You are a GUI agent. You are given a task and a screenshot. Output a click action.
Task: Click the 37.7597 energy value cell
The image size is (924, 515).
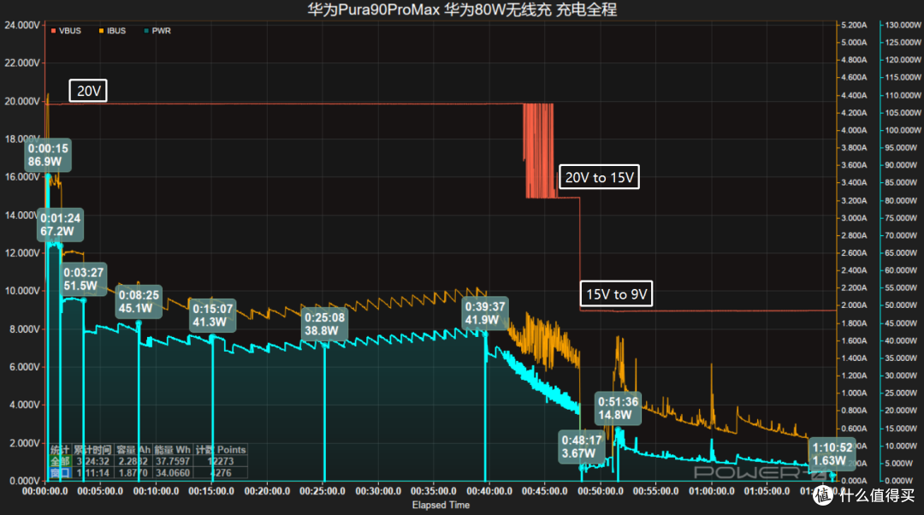[x=172, y=461]
